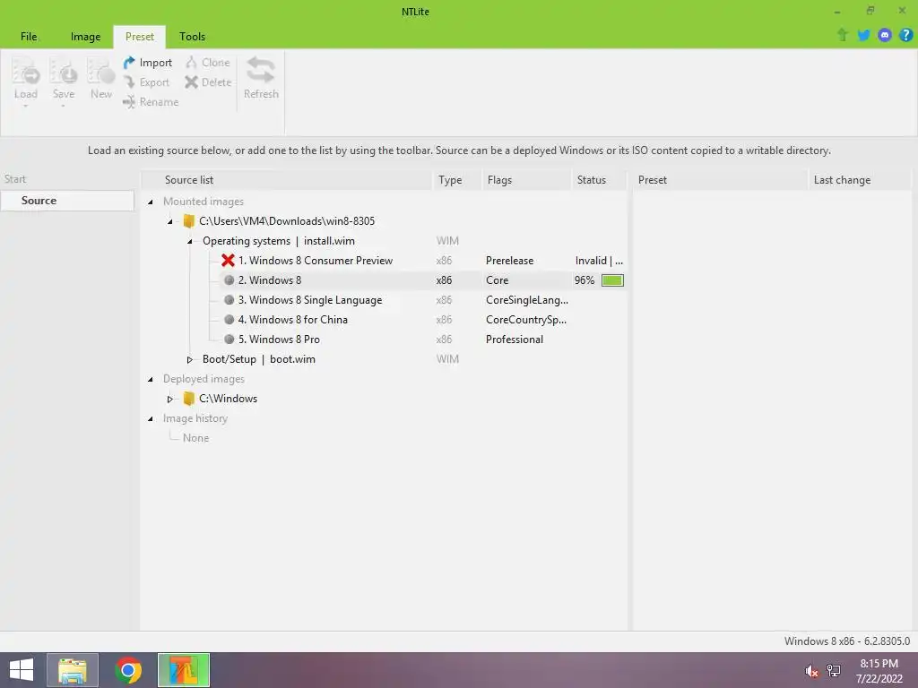Open the Save button dropdown arrow
The height and width of the screenshot is (688, 918).
(x=64, y=106)
